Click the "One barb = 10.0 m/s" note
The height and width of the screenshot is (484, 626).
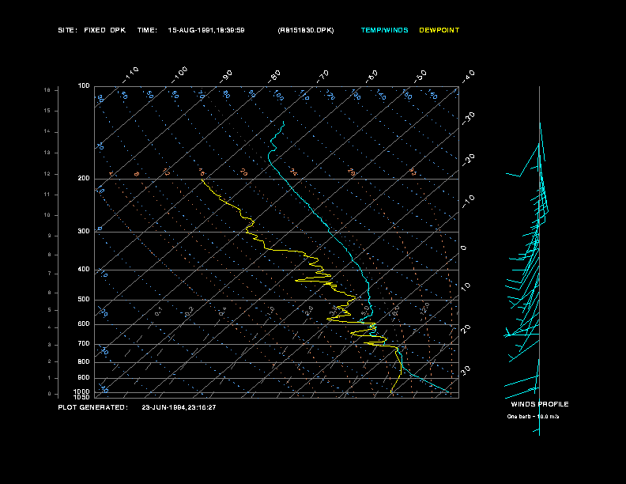point(533,417)
